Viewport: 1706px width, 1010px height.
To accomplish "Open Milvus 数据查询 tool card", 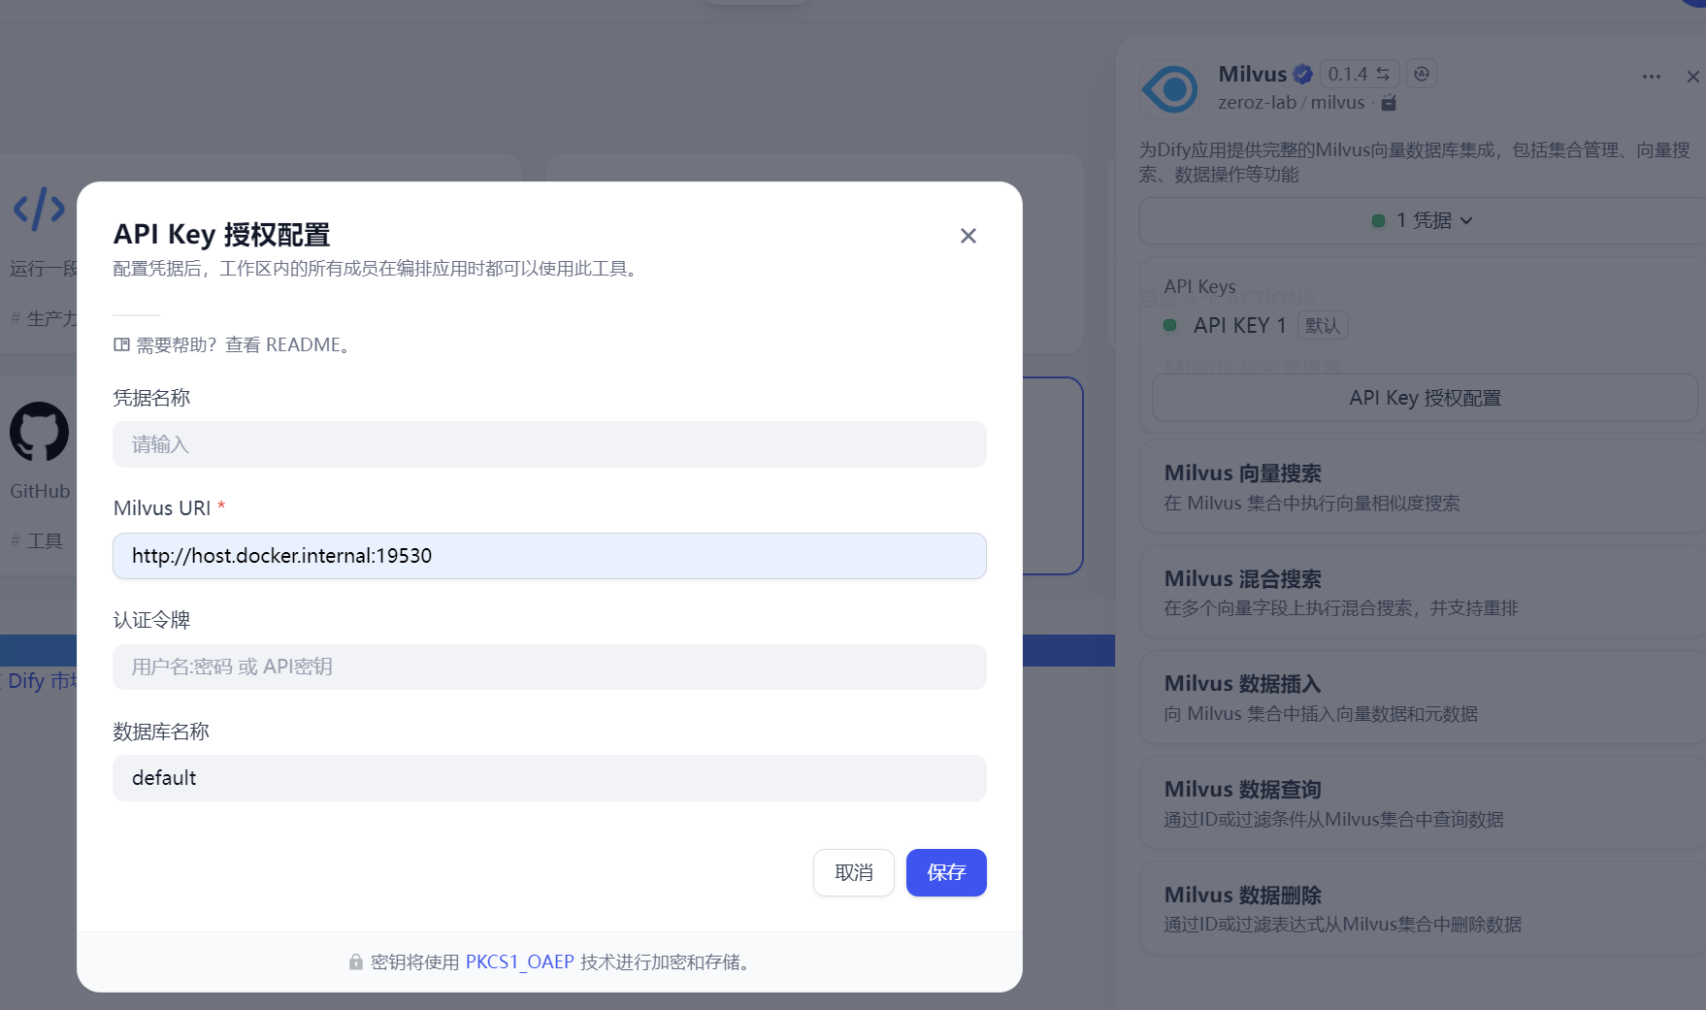I will [1423, 803].
